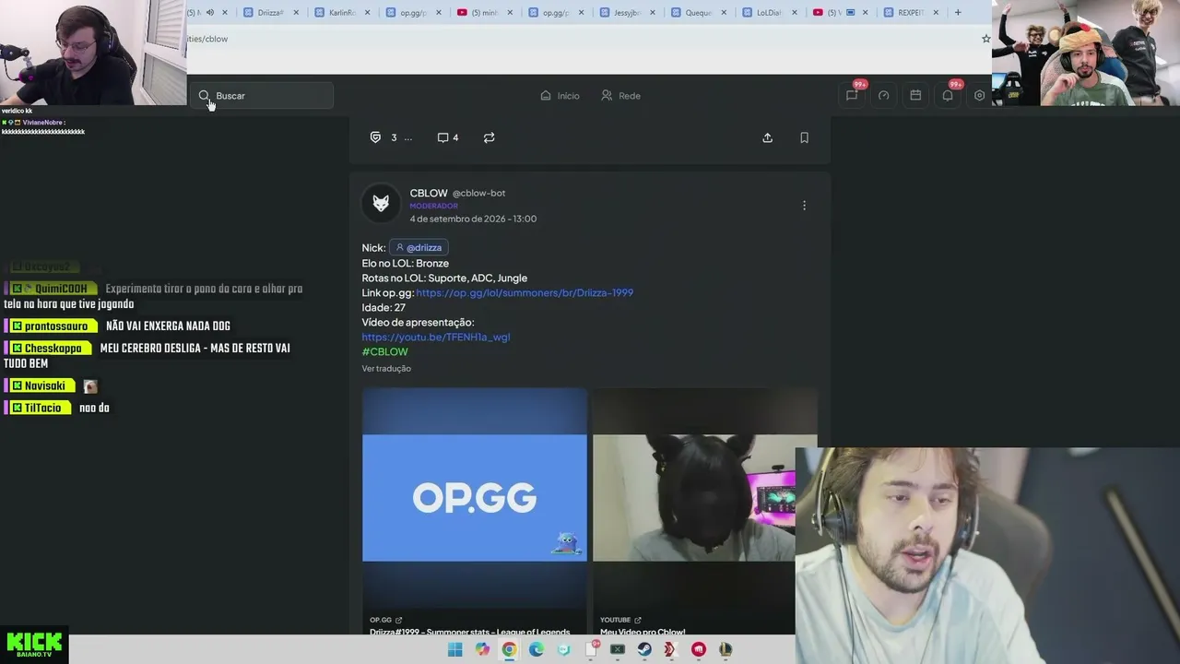
Task: Click 'Rotas no LOL: Suporte, ADC, Jungle' line
Action: pyautogui.click(x=444, y=278)
